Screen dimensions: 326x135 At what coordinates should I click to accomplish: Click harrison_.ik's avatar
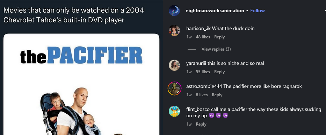(x=174, y=30)
